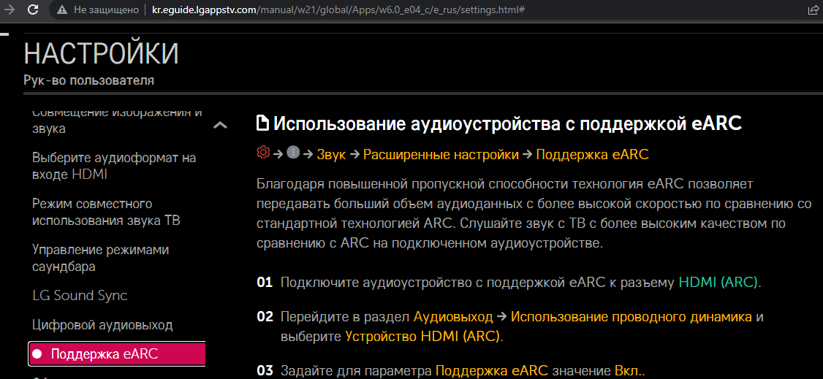Click the red gear icon in the breadcrumb
Screen dimensions: 823x379
tap(263, 153)
